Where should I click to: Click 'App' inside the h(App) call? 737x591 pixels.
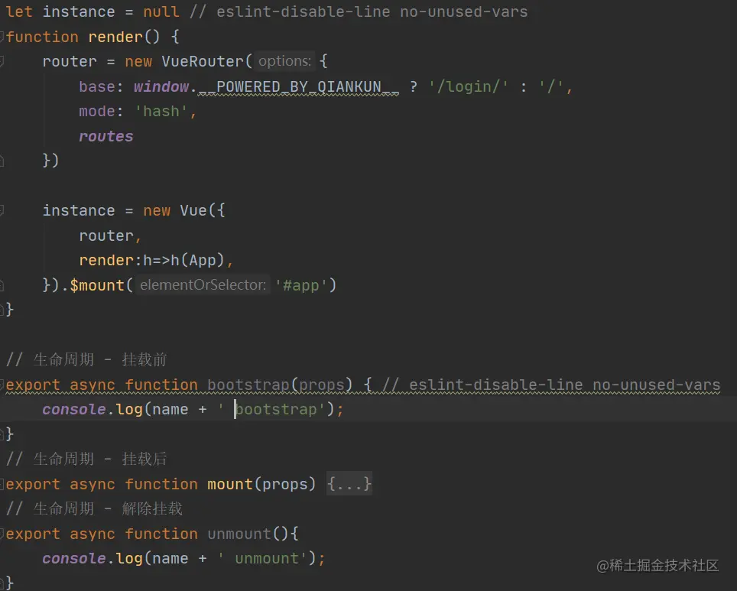point(203,260)
